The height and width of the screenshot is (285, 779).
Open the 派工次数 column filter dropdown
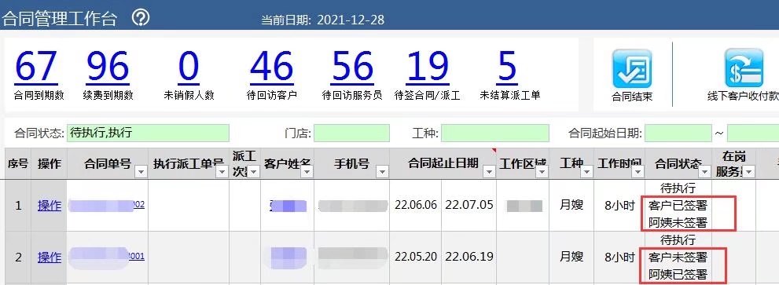[254, 172]
